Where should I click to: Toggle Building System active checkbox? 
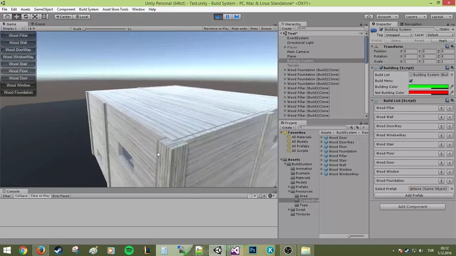(x=381, y=30)
